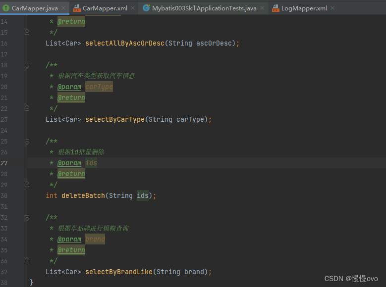Screen dimensions: 386x287
Task: Close the LogMapper.xml tab
Action: (x=332, y=8)
